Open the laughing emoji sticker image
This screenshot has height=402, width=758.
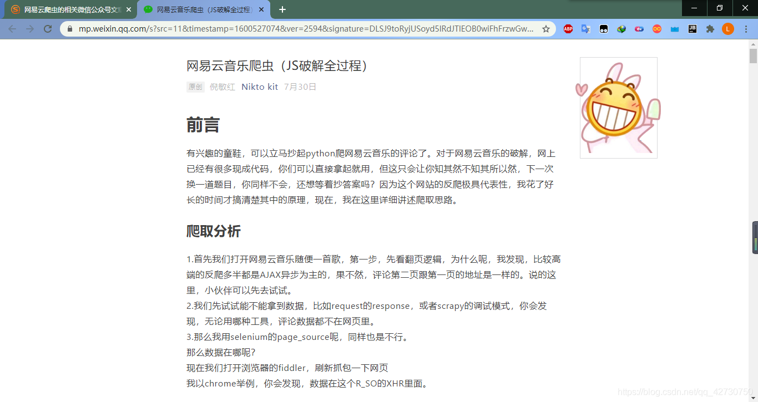tap(618, 108)
